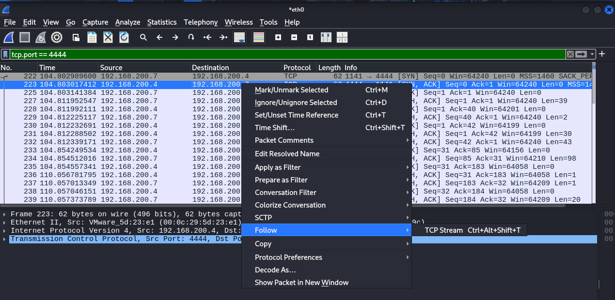Screen dimensions: 615x300
Task: Save the capture file from toolbar
Action: click(92, 37)
